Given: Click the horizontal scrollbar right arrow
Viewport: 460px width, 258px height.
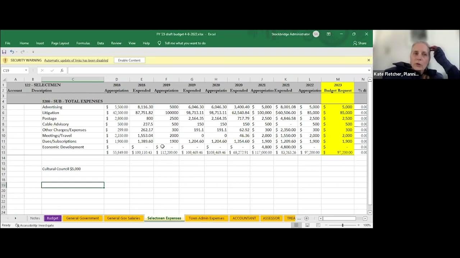Looking at the screenshot, I should tap(365, 218).
